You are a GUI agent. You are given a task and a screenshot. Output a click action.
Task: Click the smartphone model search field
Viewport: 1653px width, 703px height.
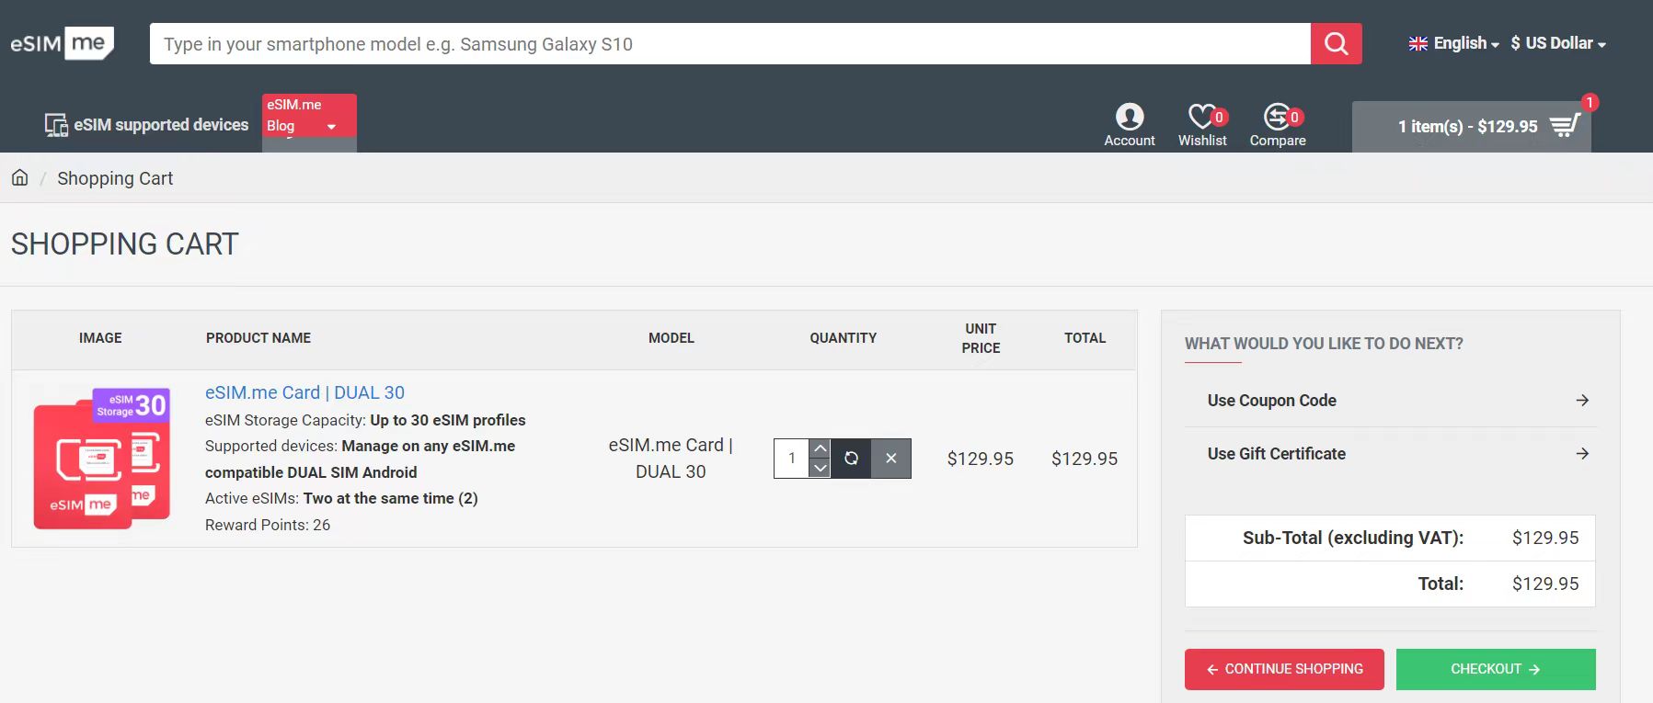(729, 44)
